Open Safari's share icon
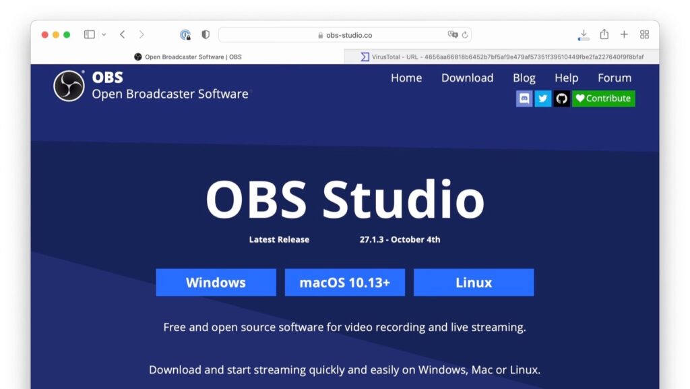Screen dimensions: 690x389 pos(604,34)
